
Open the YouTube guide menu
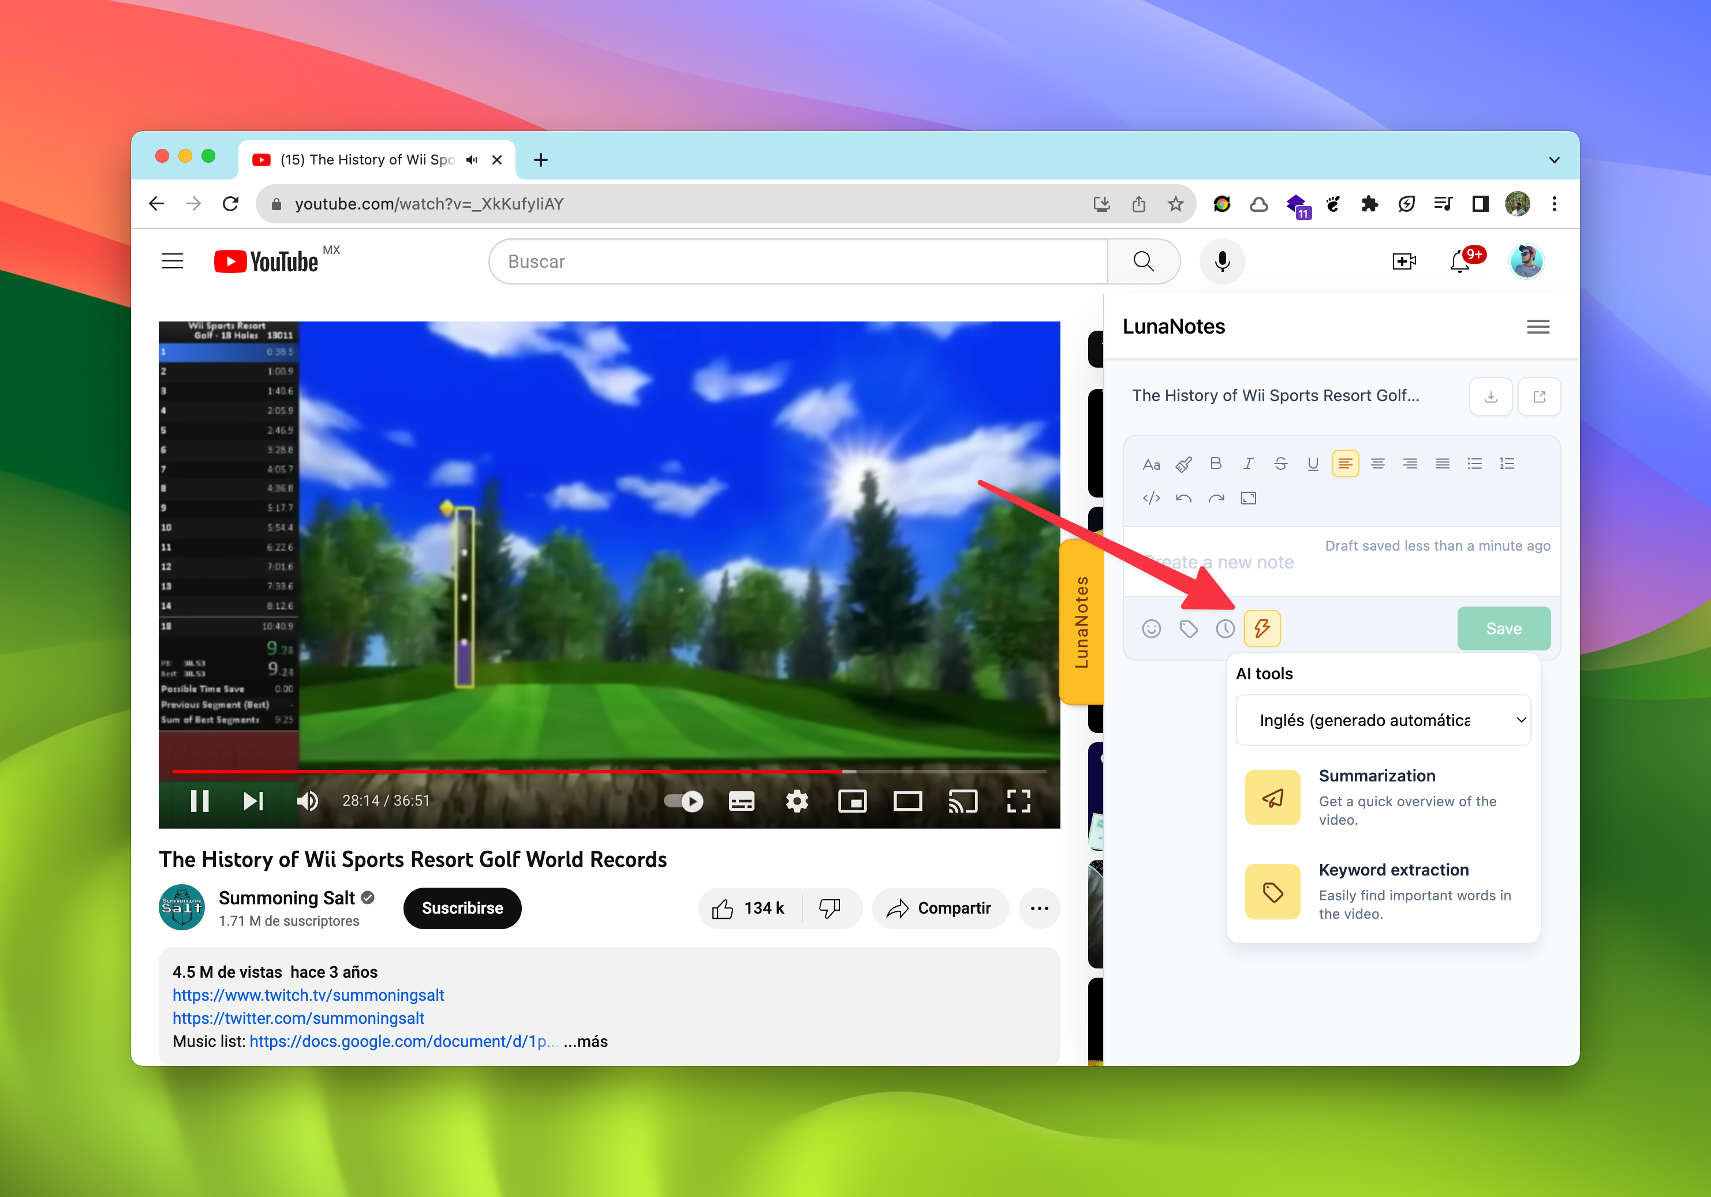pos(172,261)
